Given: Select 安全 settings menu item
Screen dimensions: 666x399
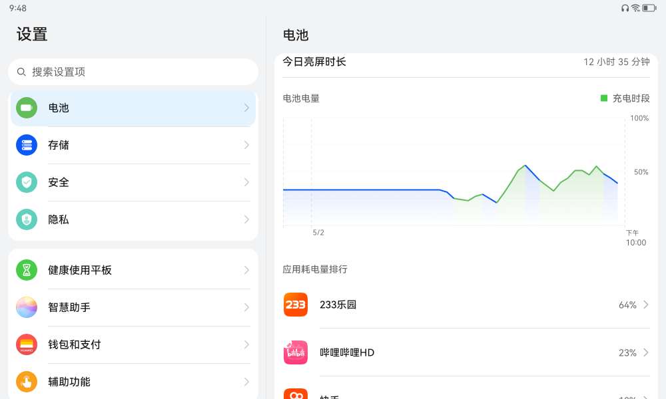Looking at the screenshot, I should click(x=59, y=182).
